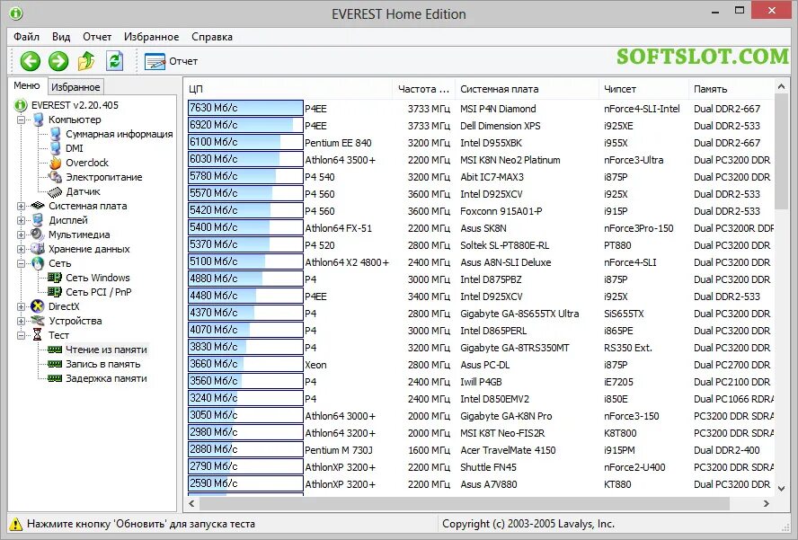Expand the Хранение данных tree node

tap(21, 249)
